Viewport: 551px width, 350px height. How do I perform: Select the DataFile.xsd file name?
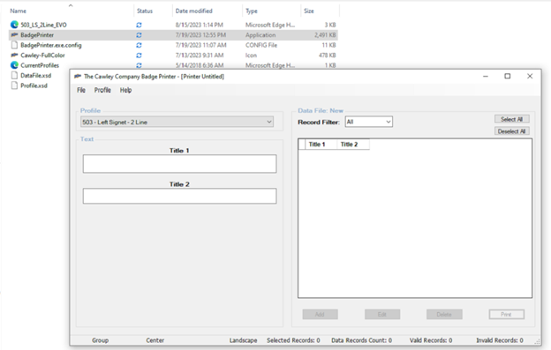(36, 76)
